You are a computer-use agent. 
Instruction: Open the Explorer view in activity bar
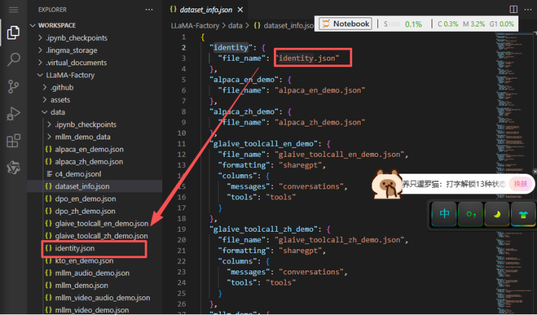(x=14, y=32)
